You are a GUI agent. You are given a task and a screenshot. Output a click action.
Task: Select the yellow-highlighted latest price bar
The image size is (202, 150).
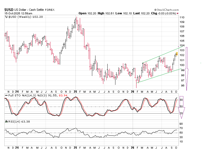(x=177, y=54)
